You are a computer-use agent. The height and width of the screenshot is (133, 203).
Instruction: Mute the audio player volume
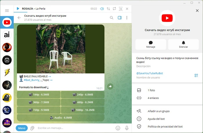click(x=102, y=9)
